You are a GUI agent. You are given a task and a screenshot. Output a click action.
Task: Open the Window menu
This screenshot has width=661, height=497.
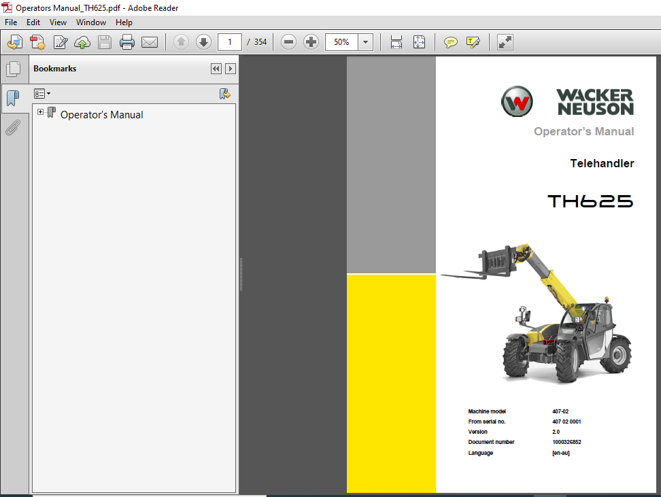pyautogui.click(x=90, y=22)
